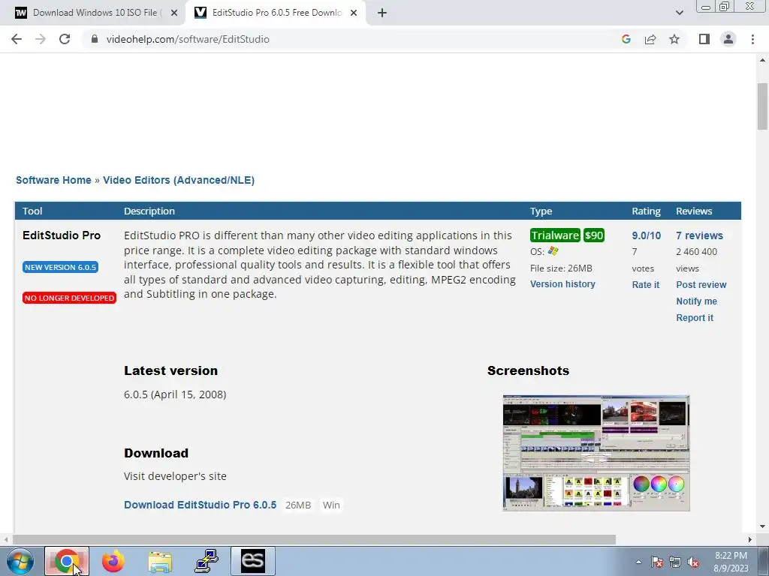Click Download EditStudio Pro 6.0.5 link
Viewport: 769px width, 576px height.
tap(200, 505)
